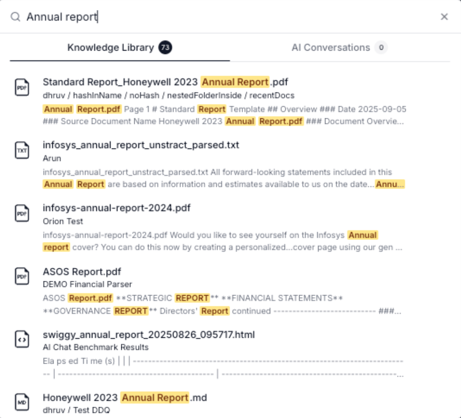This screenshot has width=461, height=418.
Task: Open ASOS Report.pdf result
Action: [x=82, y=271]
